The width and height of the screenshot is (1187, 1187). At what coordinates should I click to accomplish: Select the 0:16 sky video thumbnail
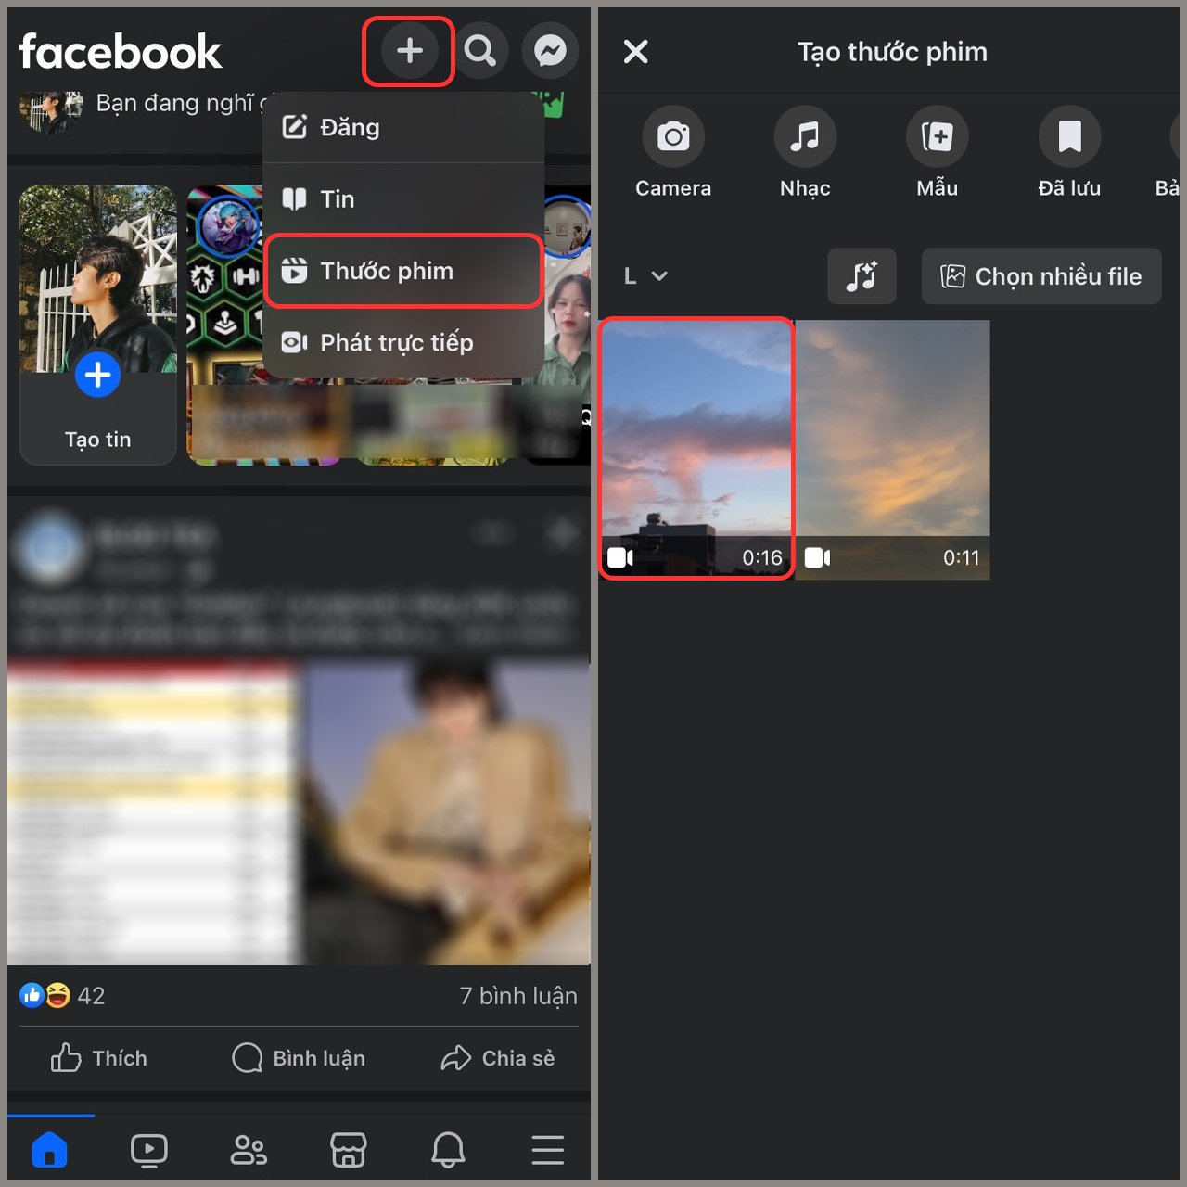point(696,449)
